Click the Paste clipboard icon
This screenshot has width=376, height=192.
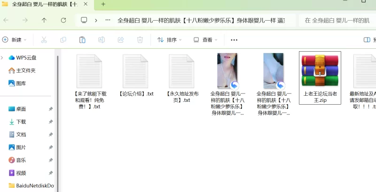(82, 40)
